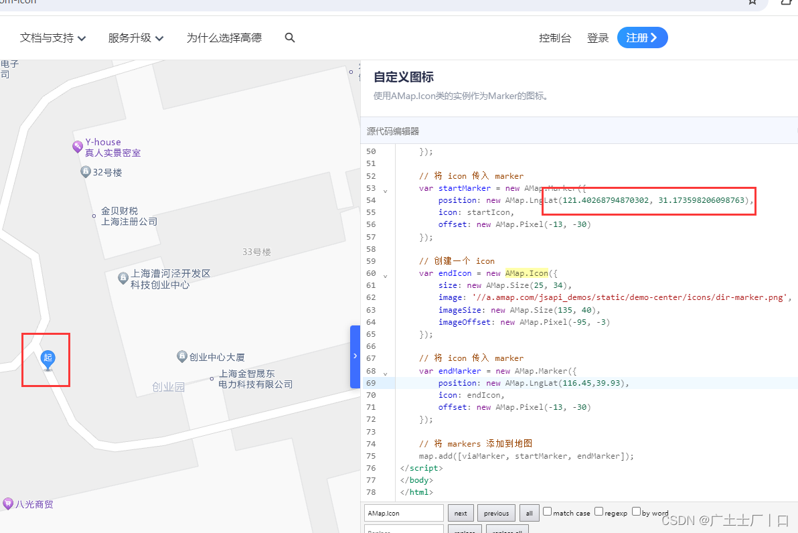This screenshot has width=798, height=533.
Task: Click the 登录 login link
Action: click(597, 38)
